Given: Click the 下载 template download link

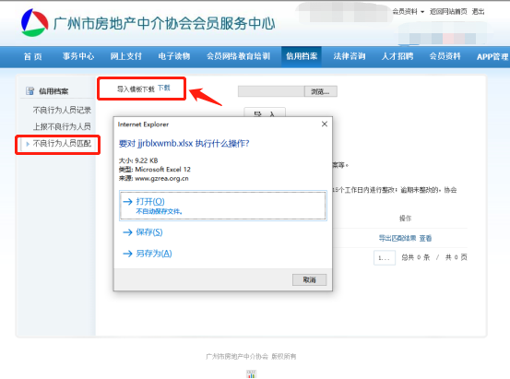Looking at the screenshot, I should click(164, 88).
